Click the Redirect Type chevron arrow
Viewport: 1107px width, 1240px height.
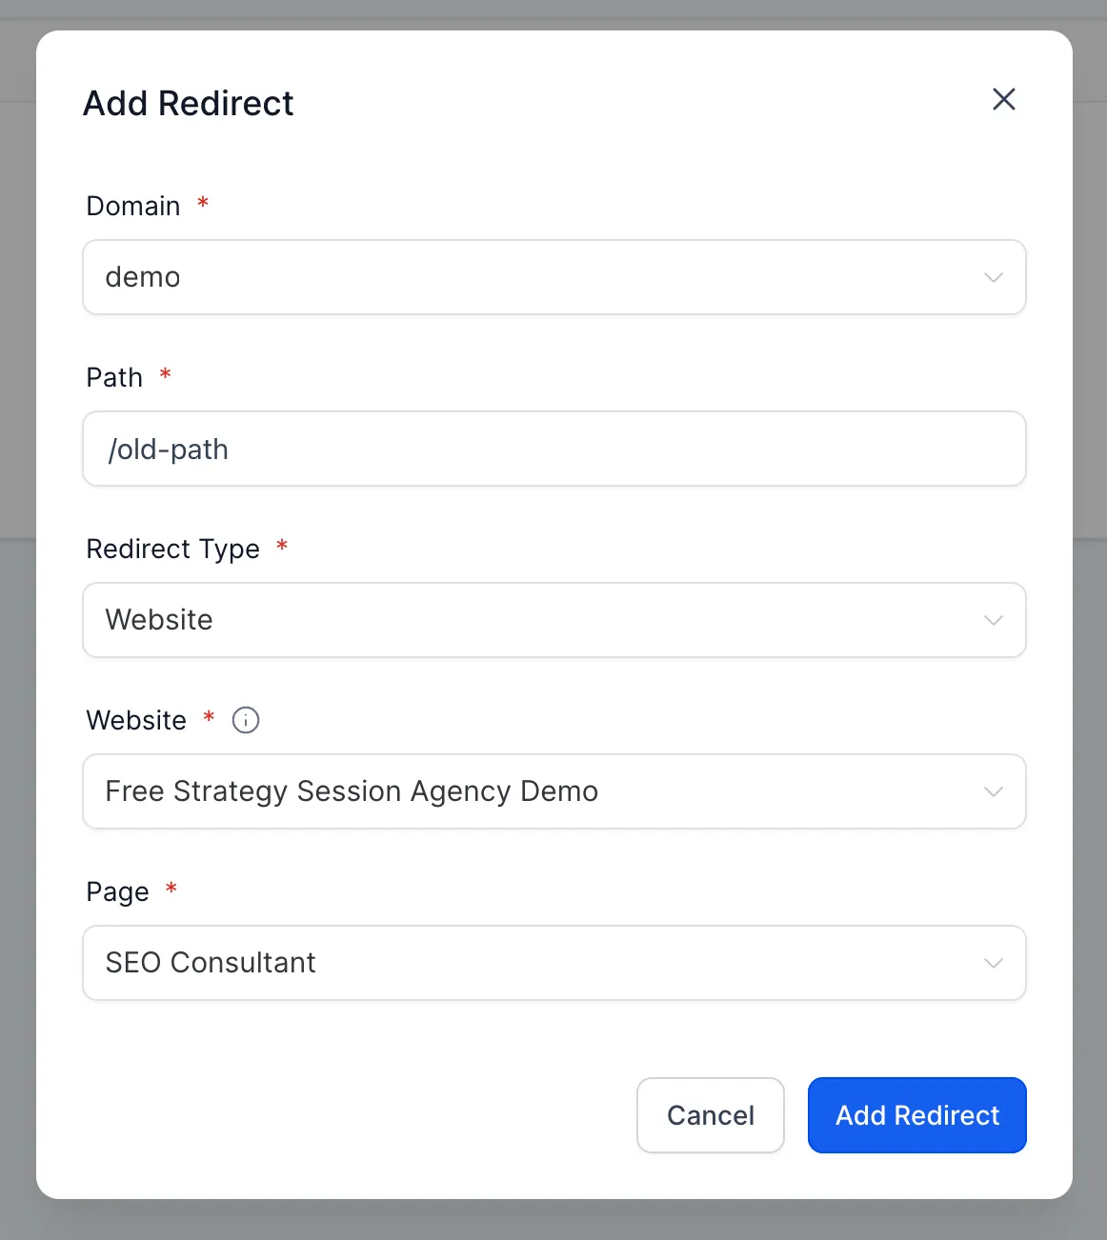pos(994,620)
